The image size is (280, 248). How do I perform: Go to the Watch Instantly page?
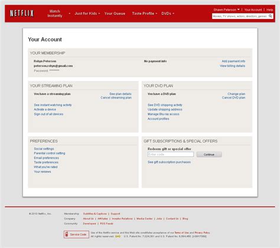pyautogui.click(x=55, y=14)
